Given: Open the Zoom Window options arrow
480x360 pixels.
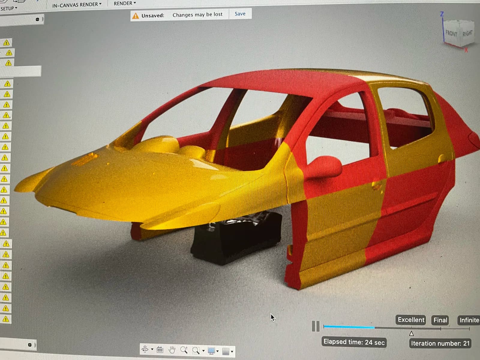Looking at the screenshot, I should pos(203,351).
